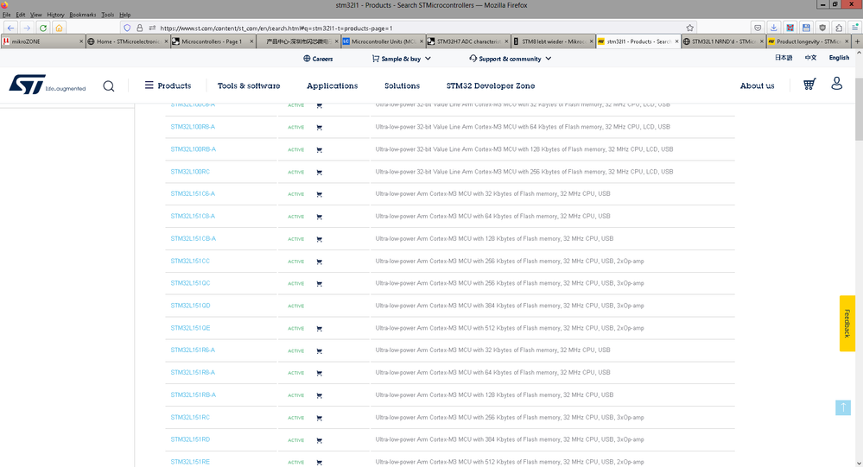Show site security padlock info

pyautogui.click(x=140, y=28)
